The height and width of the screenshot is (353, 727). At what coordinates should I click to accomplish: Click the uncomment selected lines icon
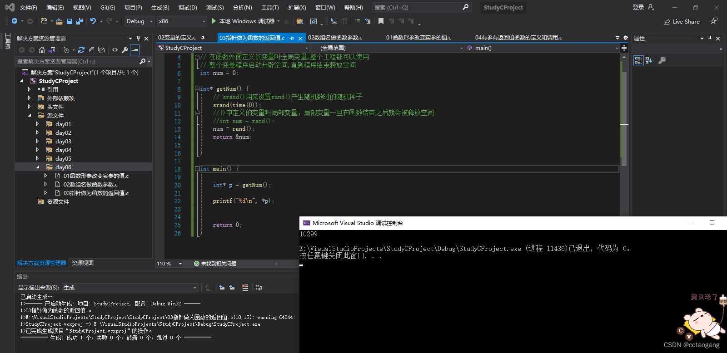coord(368,21)
